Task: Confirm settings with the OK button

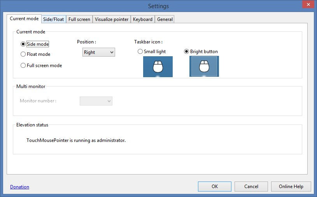Action: point(215,187)
